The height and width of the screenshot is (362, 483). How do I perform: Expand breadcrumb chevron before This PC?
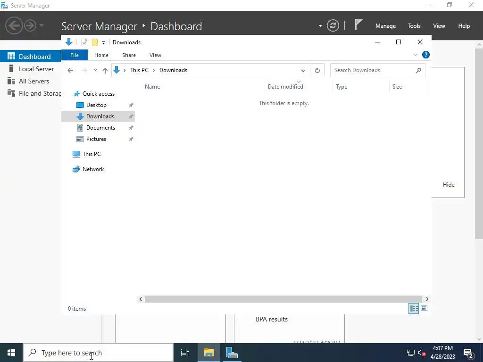125,71
